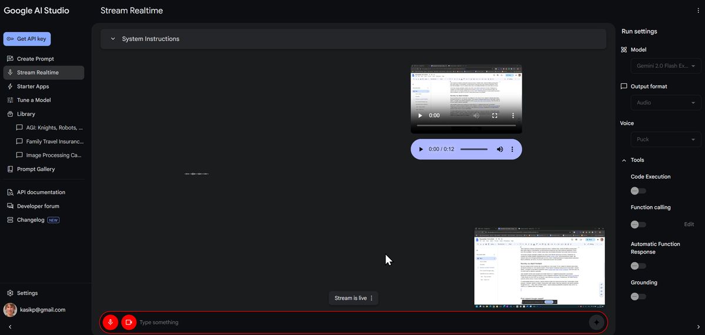Image resolution: width=705 pixels, height=335 pixels.
Task: Click the red microphone button
Action: [110, 322]
